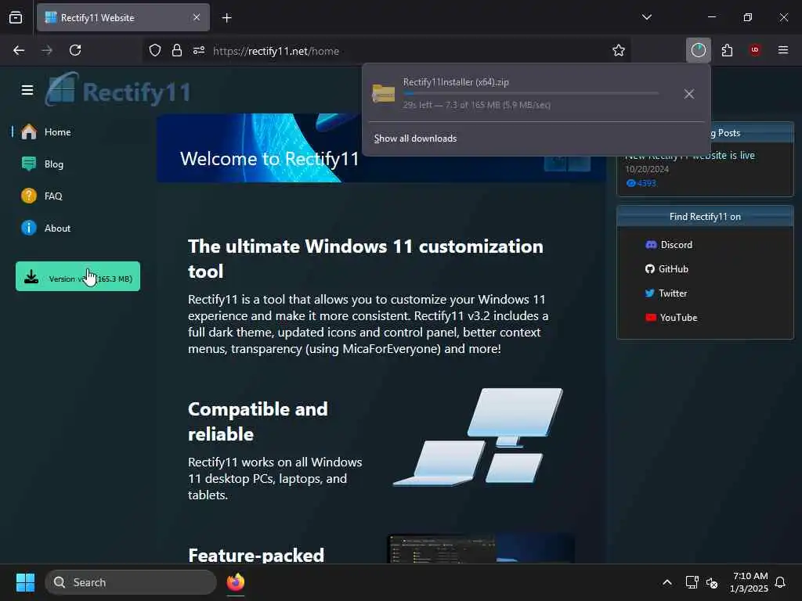Image resolution: width=802 pixels, height=601 pixels.
Task: Open the tracking protection shield icon
Action: [x=155, y=50]
